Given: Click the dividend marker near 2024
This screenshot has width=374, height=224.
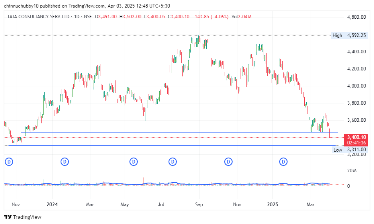Looking at the screenshot, I should pyautogui.click(x=65, y=162).
